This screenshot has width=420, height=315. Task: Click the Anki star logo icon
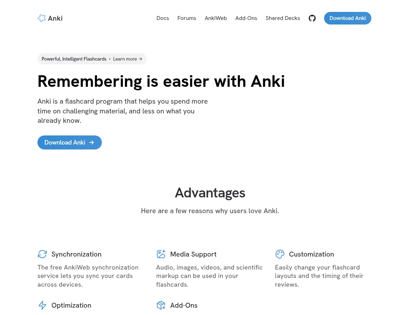(42, 18)
